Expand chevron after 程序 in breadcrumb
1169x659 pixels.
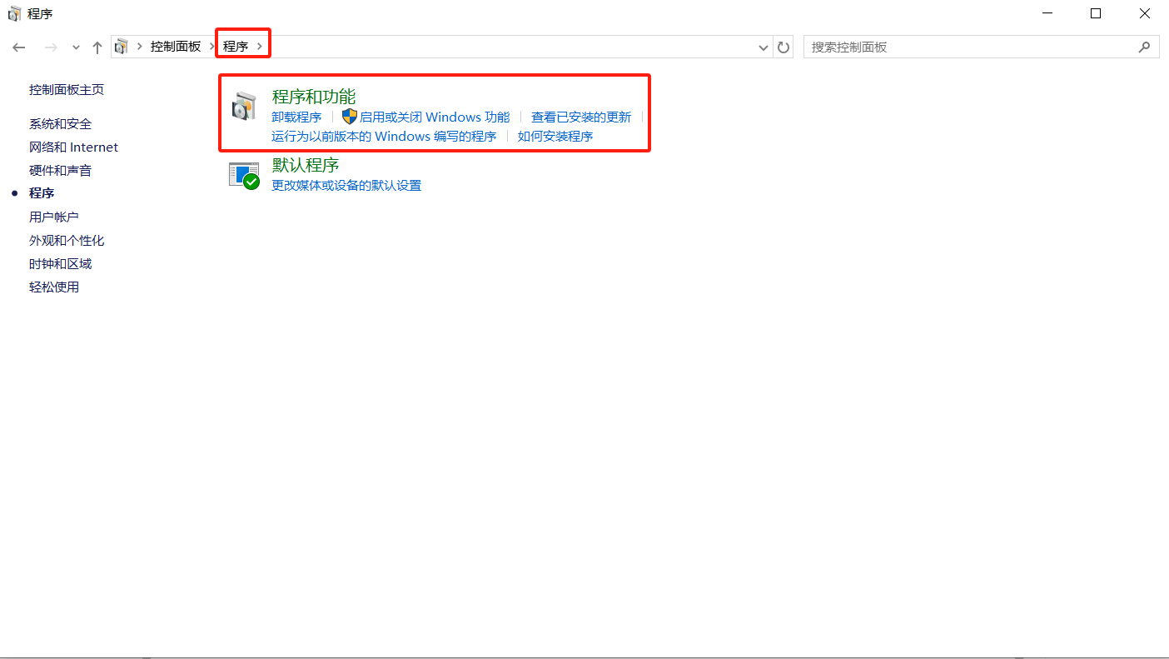[x=260, y=47]
